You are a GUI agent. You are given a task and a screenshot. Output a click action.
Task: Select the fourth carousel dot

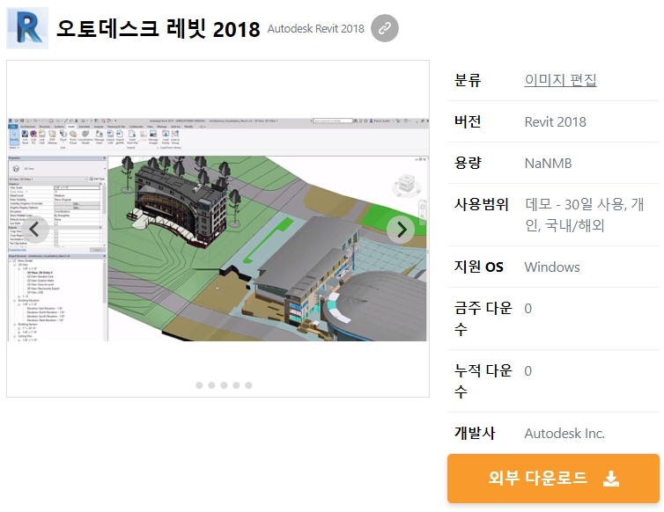point(236,385)
